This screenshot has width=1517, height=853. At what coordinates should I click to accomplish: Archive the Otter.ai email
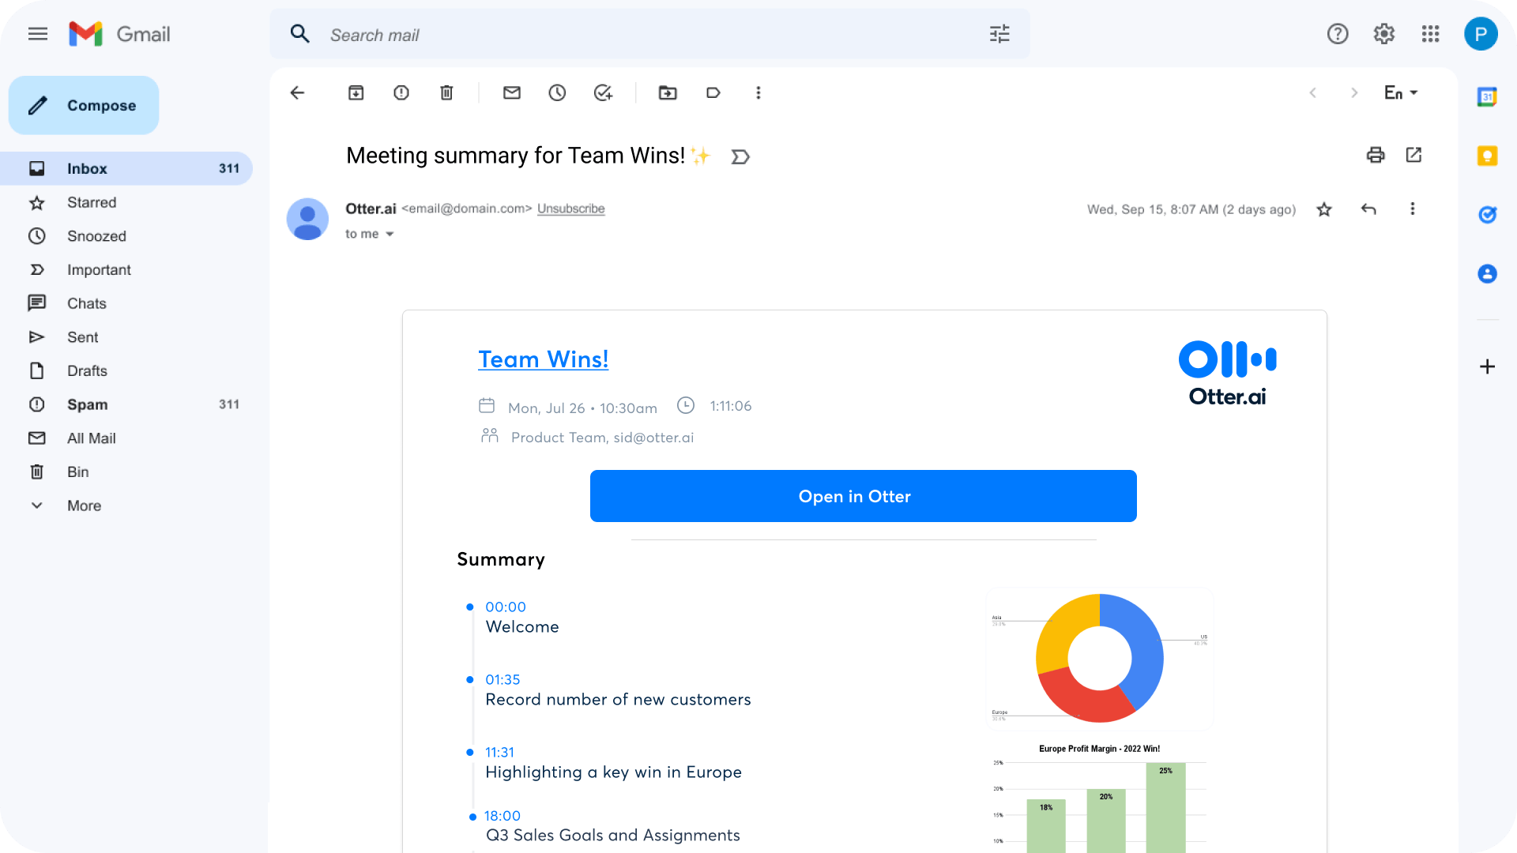click(356, 92)
